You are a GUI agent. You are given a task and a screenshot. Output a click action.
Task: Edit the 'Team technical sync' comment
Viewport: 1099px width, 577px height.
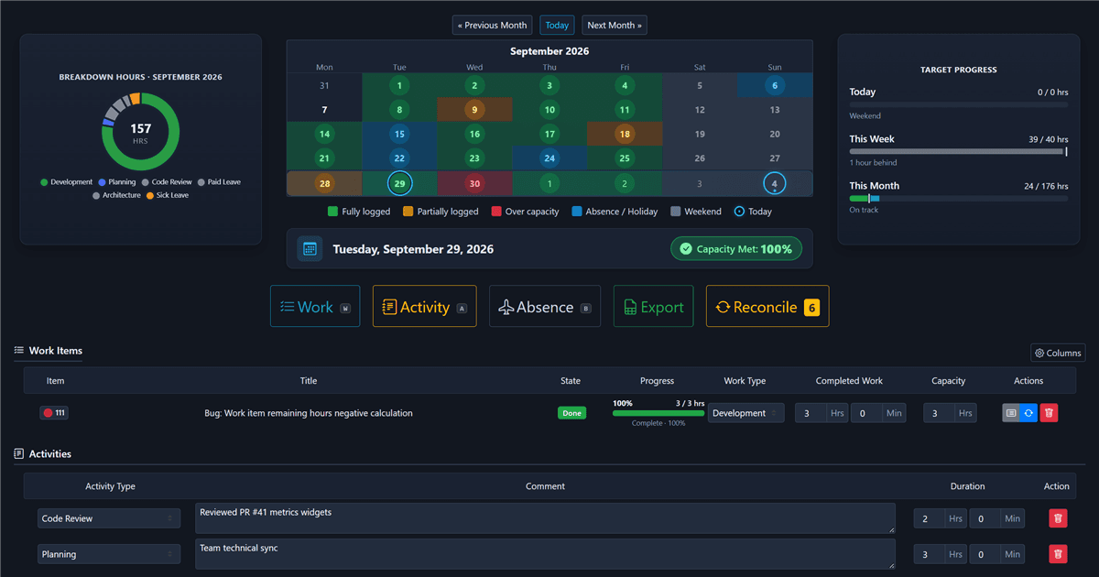545,554
